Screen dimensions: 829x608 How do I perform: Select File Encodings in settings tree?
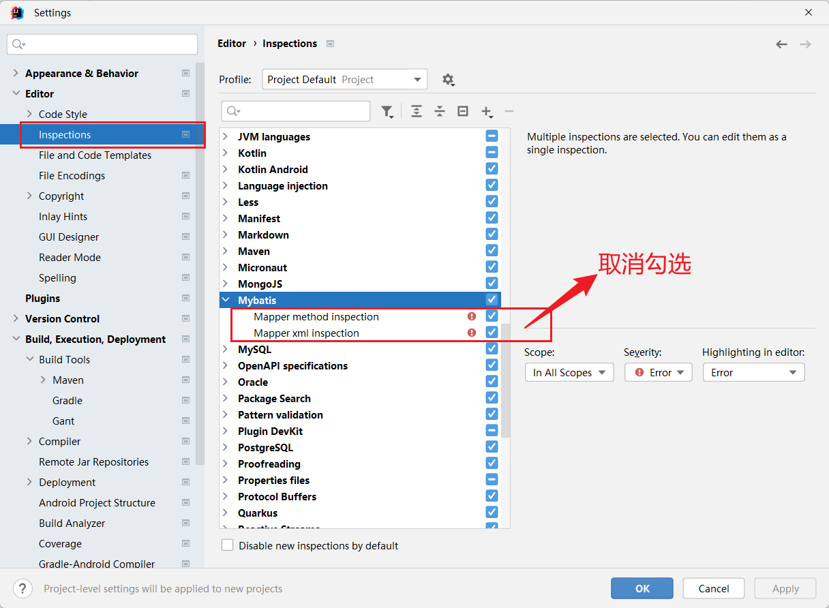tap(72, 176)
